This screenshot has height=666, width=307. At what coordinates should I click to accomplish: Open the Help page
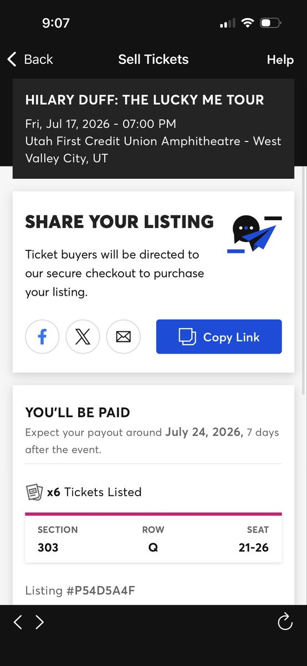point(280,60)
